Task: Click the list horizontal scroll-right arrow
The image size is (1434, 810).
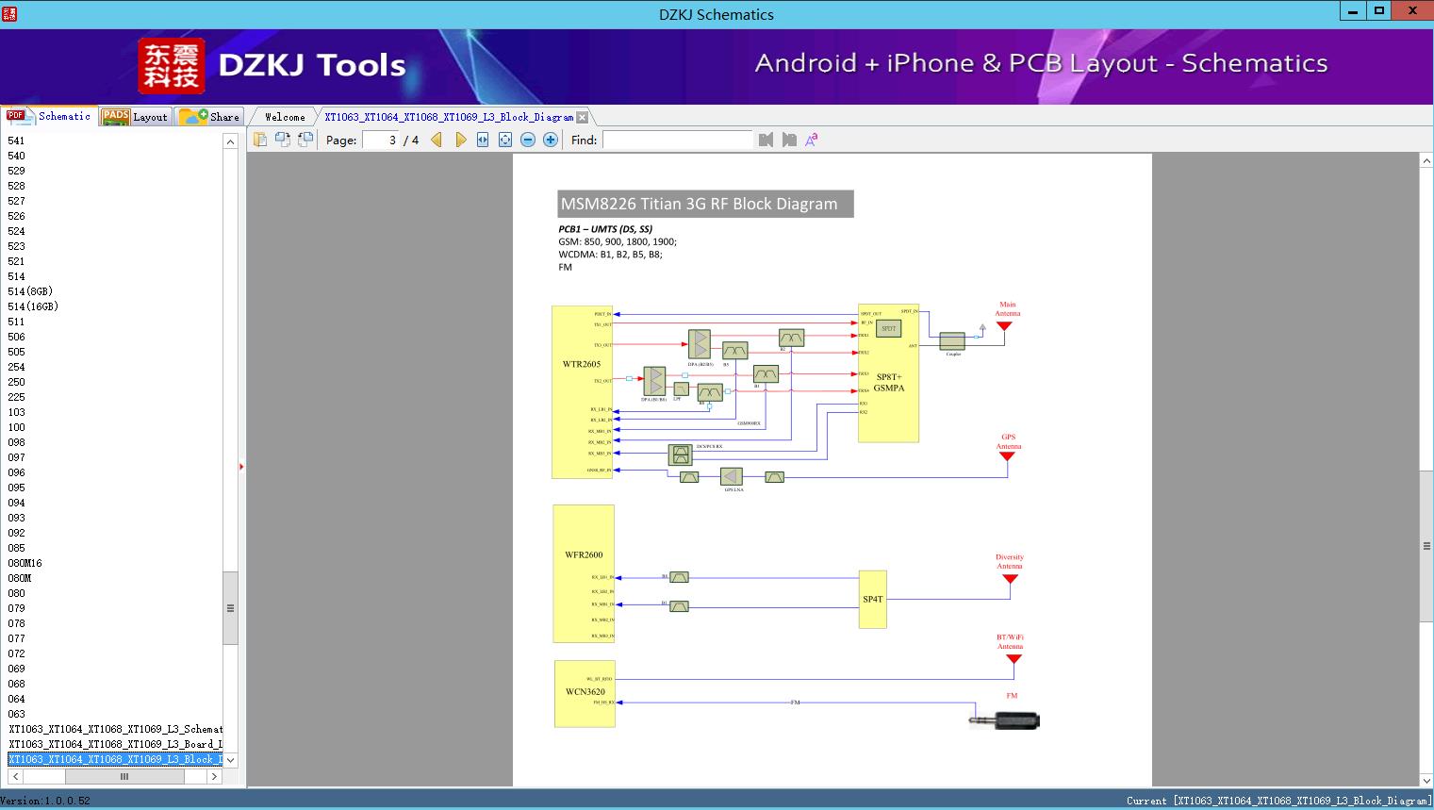Action: click(214, 777)
